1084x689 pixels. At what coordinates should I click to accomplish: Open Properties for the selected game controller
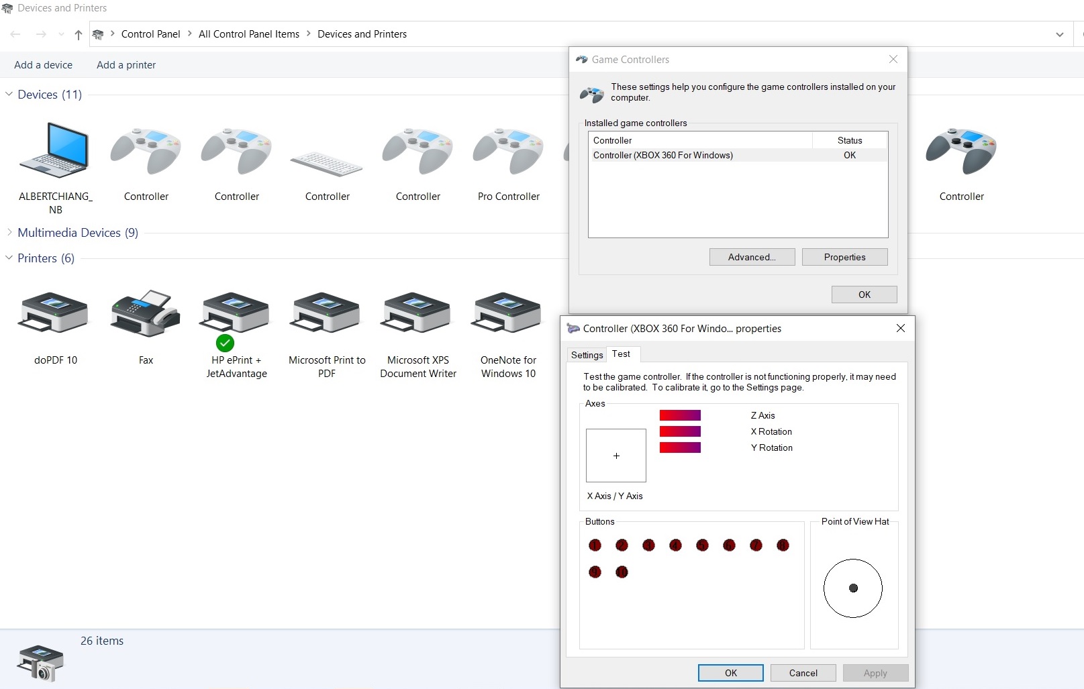pos(844,257)
